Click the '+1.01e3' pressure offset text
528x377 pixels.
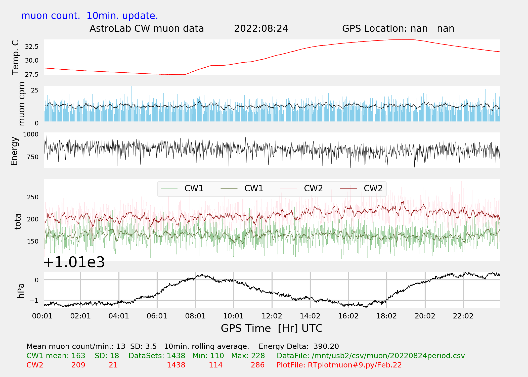(74, 262)
